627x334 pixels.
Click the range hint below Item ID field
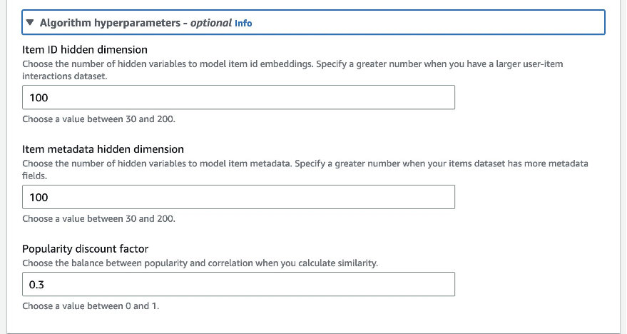pos(98,119)
